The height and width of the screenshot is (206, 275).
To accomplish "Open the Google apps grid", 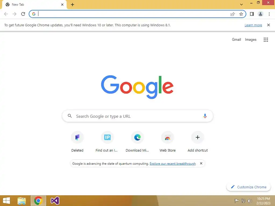I will 266,40.
